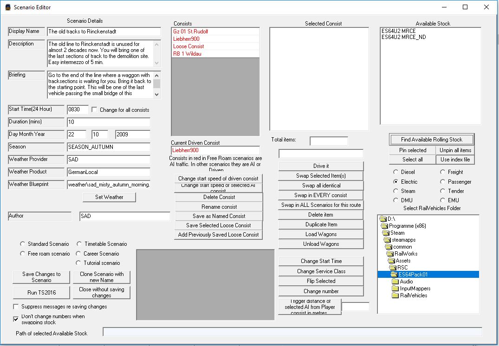Select the Passenger stock type radio button

point(443,182)
